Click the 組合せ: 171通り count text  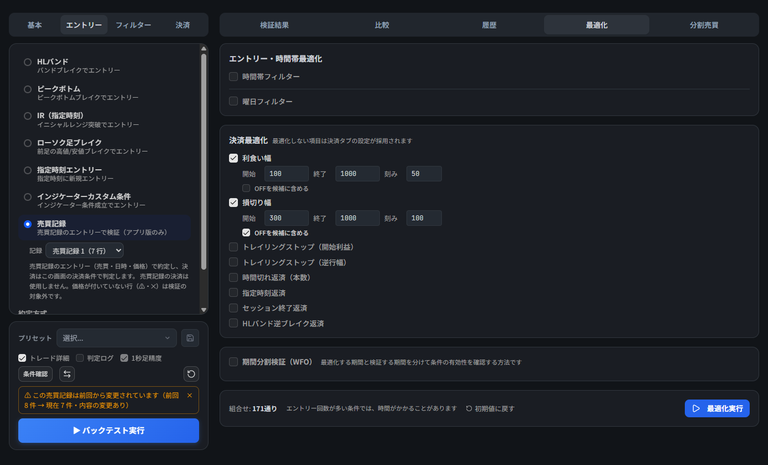pos(253,408)
